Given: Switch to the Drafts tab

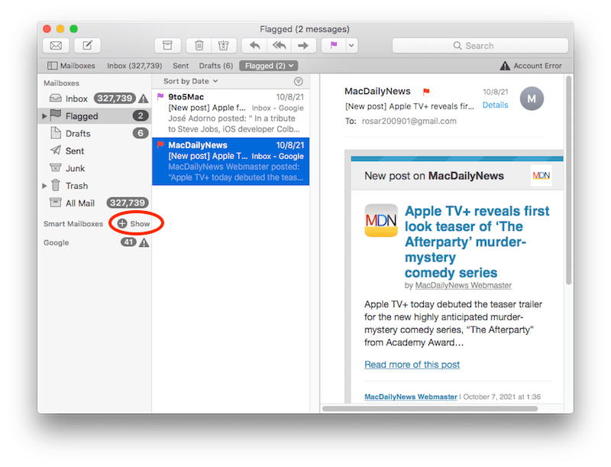Looking at the screenshot, I should pos(216,65).
